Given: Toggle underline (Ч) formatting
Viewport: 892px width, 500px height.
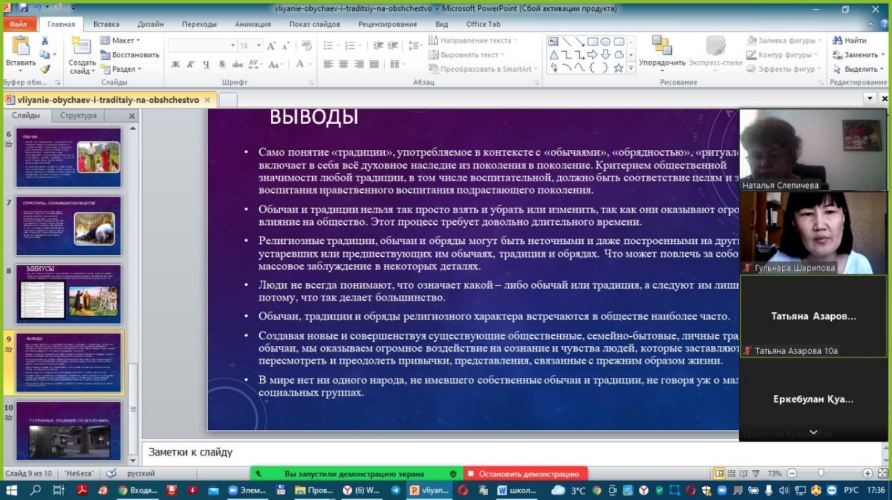Looking at the screenshot, I should click(x=206, y=65).
